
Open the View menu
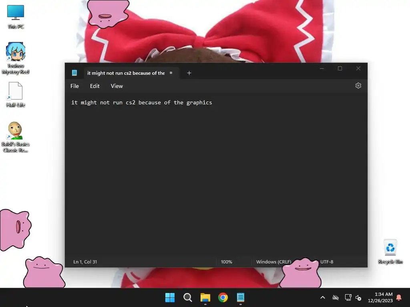coord(117,86)
